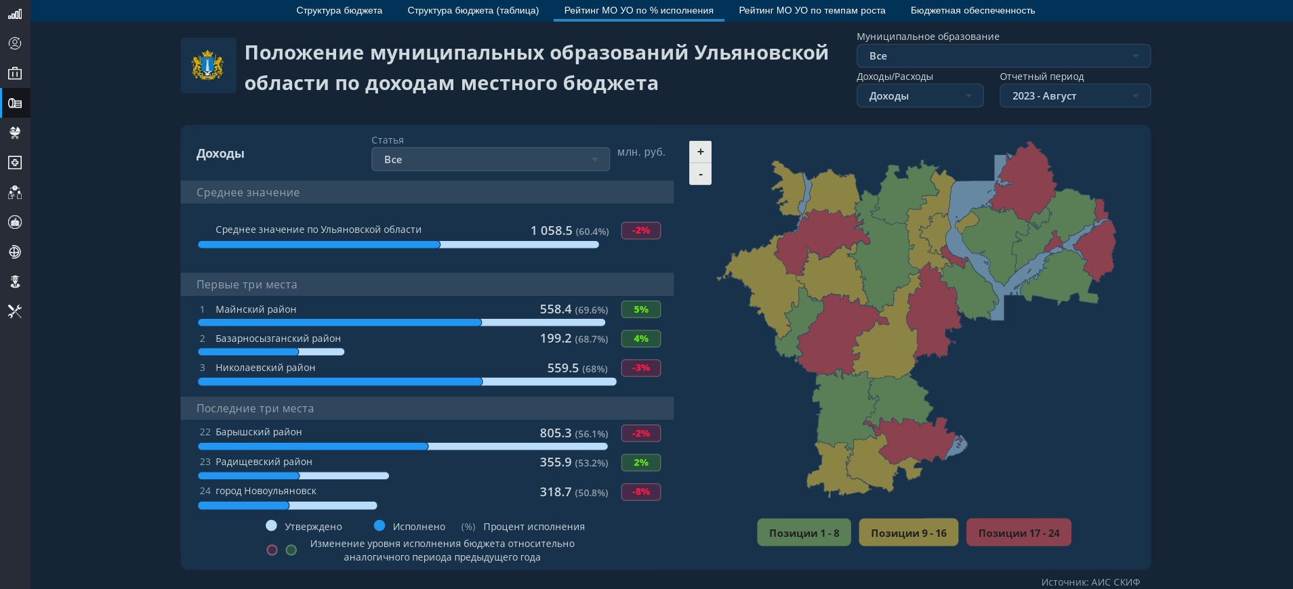
Task: Click the average value 1 058.5
Action: coord(551,231)
